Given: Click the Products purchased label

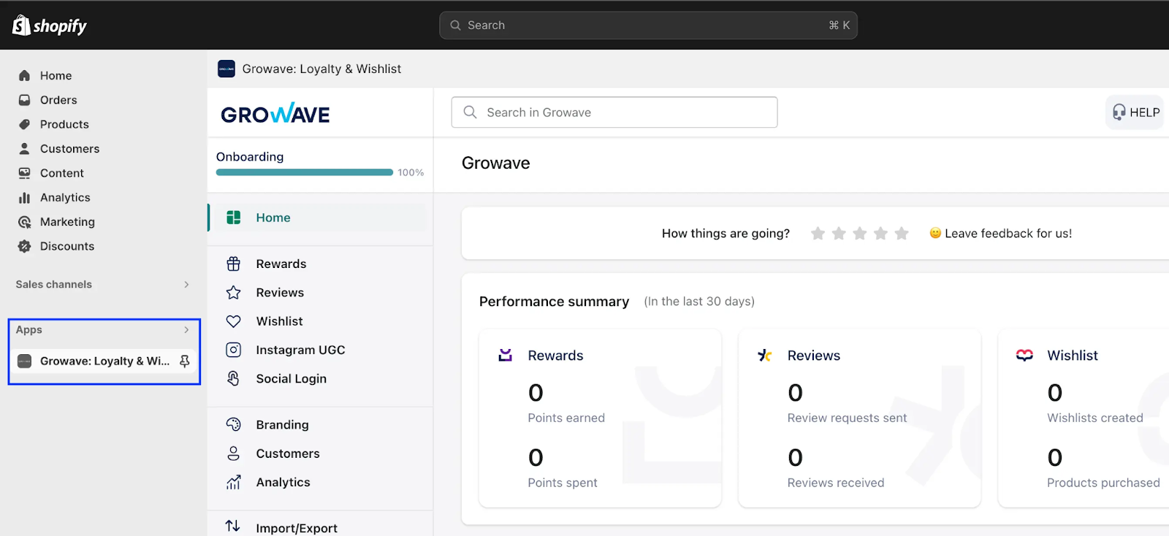Looking at the screenshot, I should (1103, 483).
